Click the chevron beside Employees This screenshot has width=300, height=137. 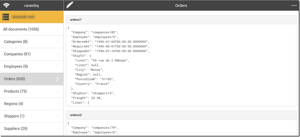click(57, 66)
